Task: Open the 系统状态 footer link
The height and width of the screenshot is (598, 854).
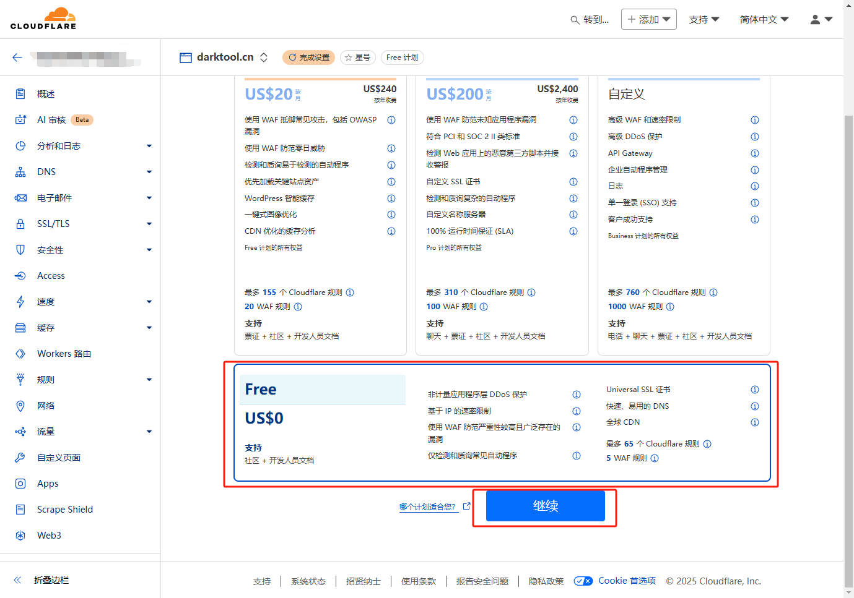Action: [308, 581]
